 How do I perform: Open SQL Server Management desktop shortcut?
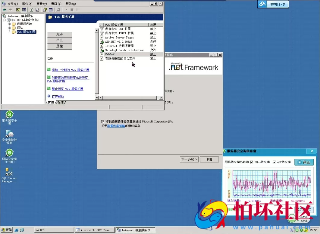pos(9,172)
